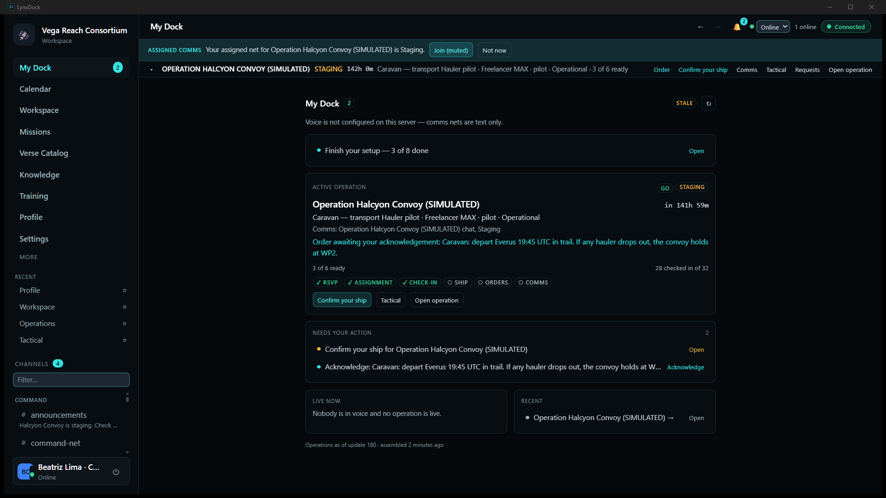Screen dimensions: 886x498
Task: Open Missions in sidebar
Action: 71,132
